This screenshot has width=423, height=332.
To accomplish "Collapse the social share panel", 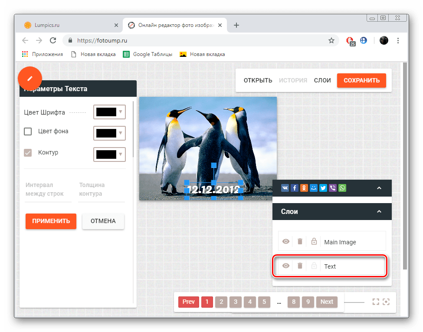I will click(379, 188).
